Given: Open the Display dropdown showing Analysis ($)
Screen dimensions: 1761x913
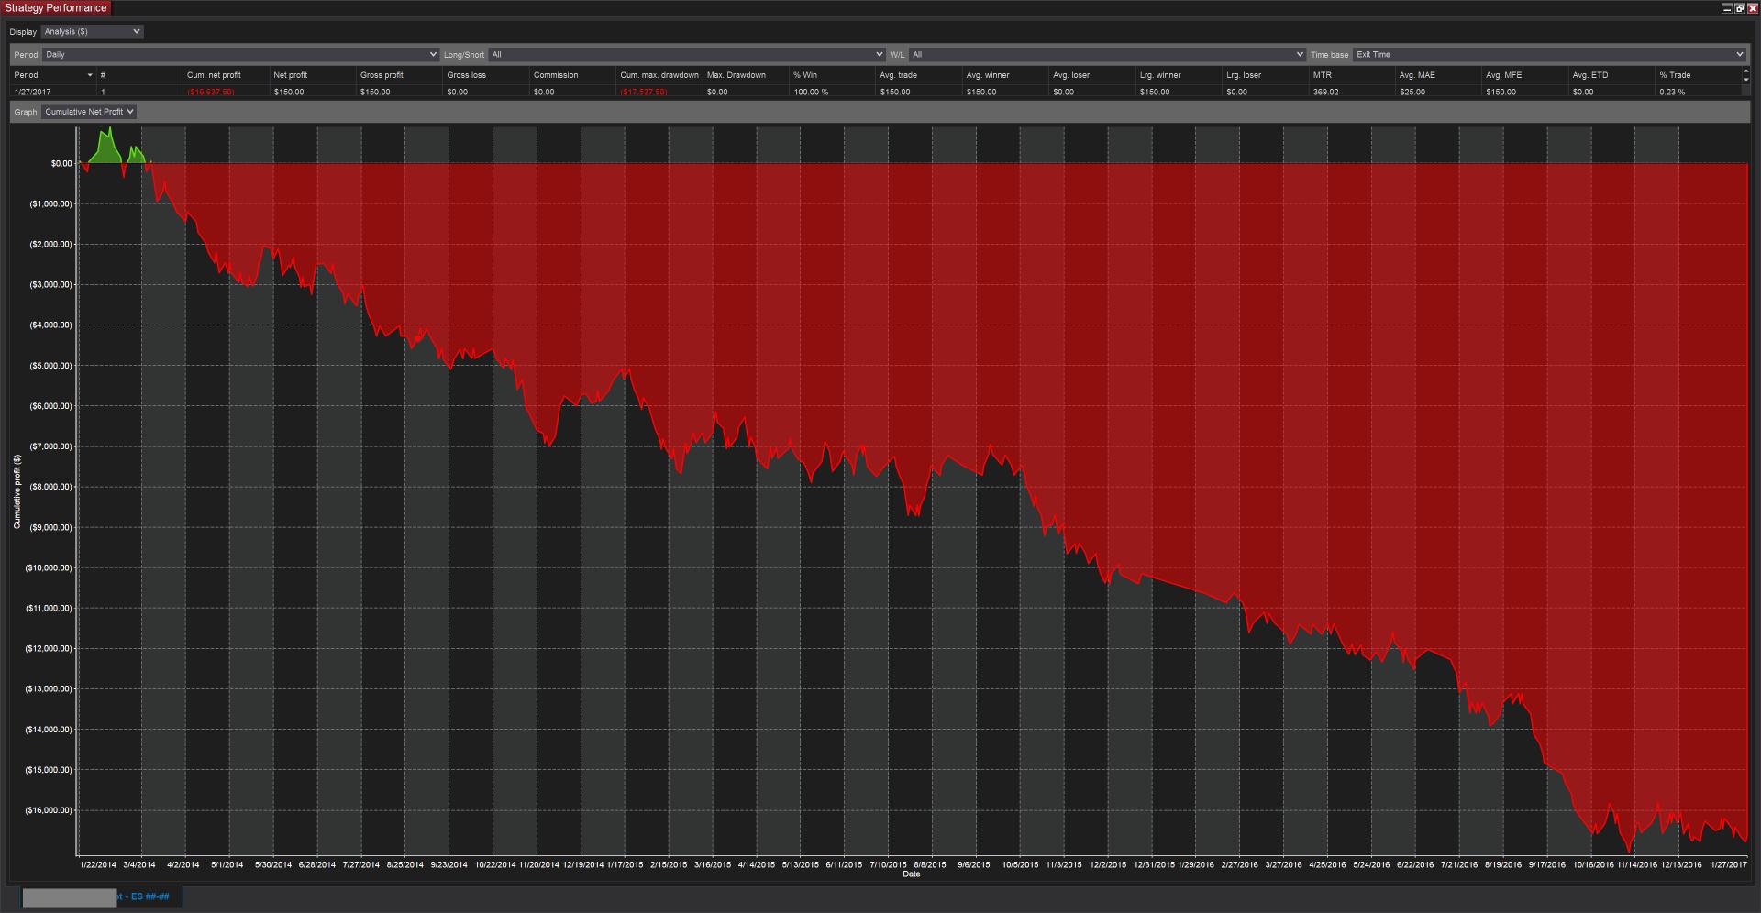Looking at the screenshot, I should click(x=92, y=32).
